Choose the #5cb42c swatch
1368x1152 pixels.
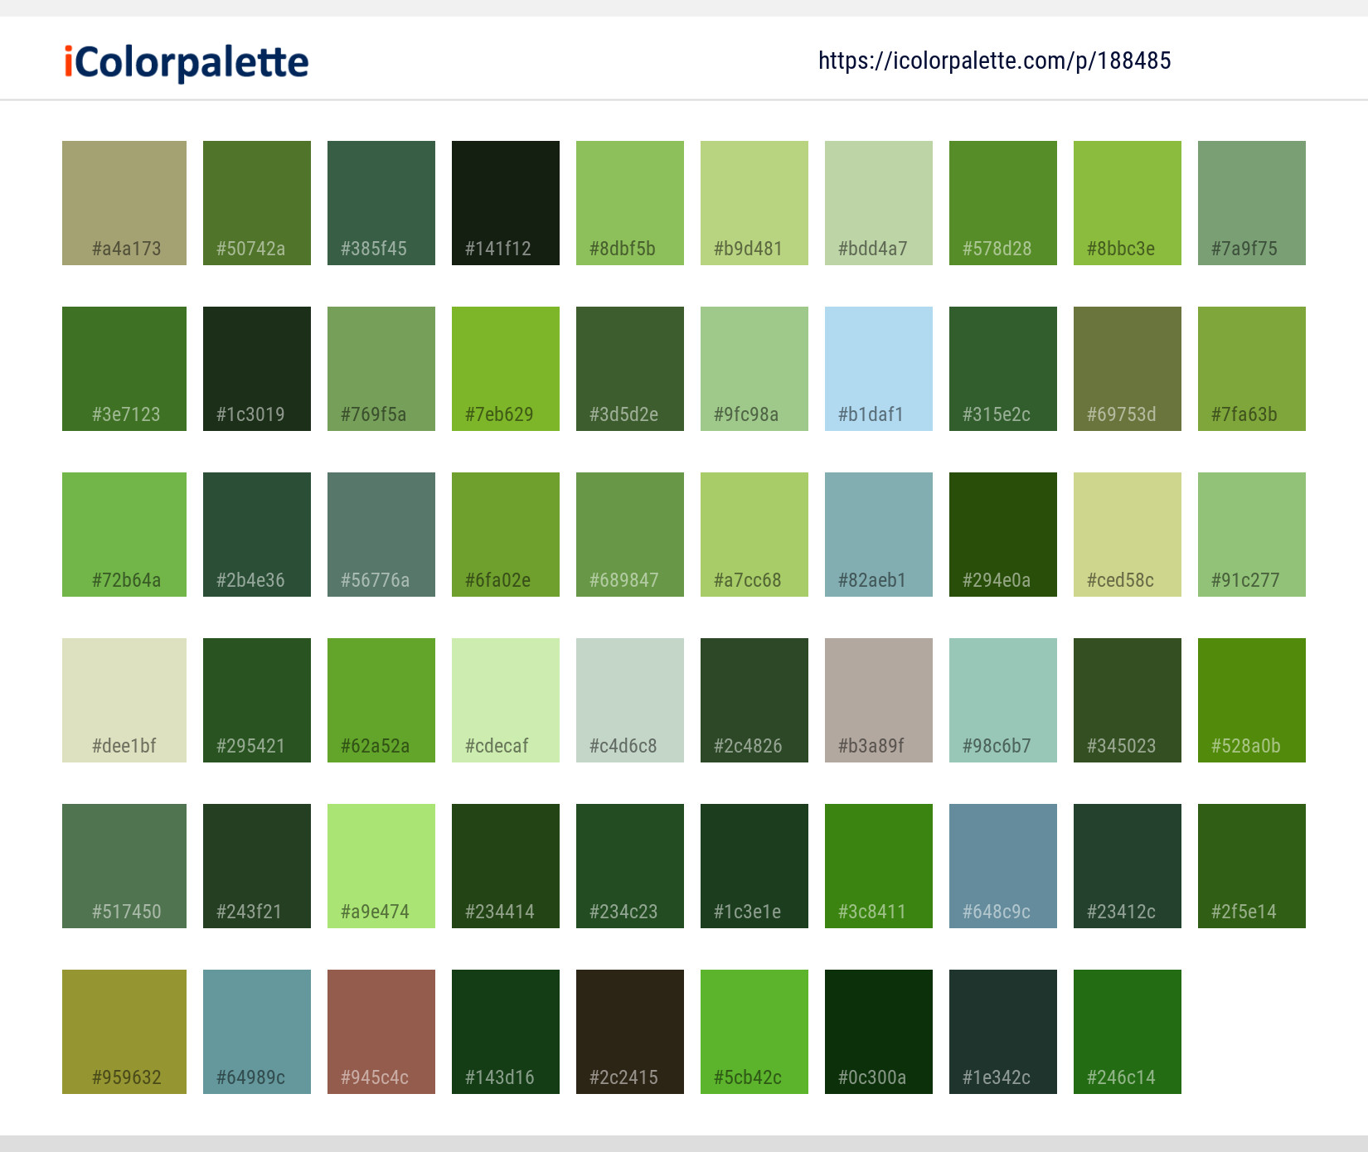[754, 1032]
